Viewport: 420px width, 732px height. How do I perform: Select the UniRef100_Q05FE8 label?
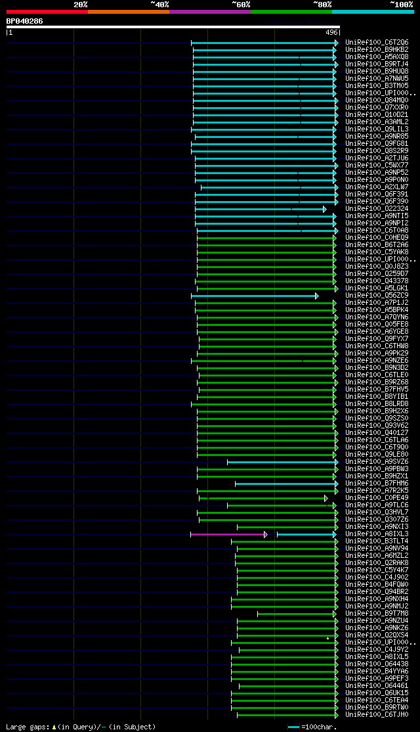[377, 325]
